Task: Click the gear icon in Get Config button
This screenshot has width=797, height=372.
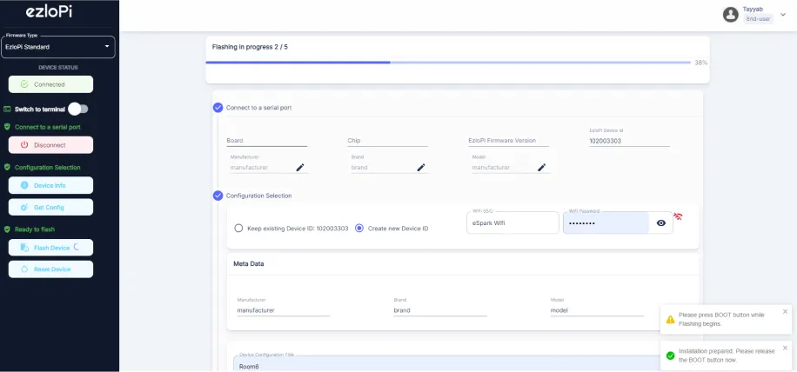Action: point(24,207)
